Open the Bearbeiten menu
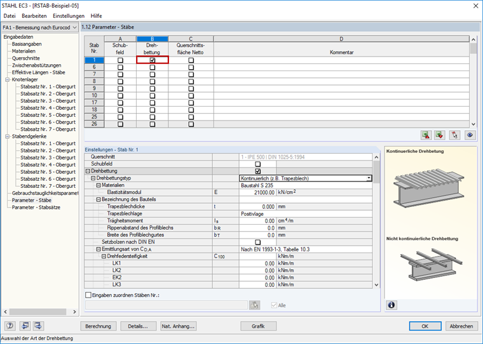The image size is (483, 344). click(34, 16)
